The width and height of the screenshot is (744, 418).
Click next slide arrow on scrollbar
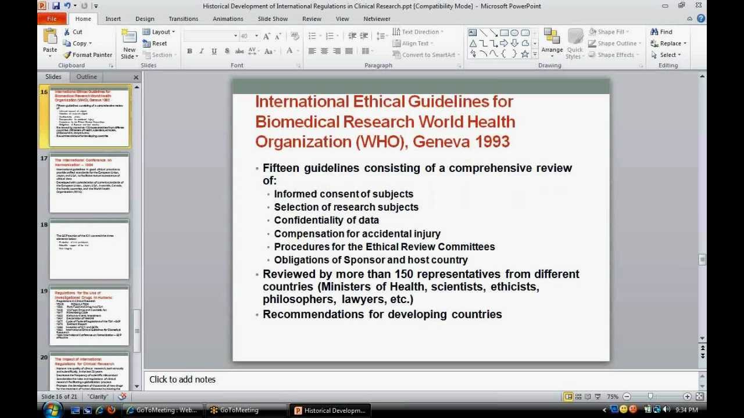pos(703,356)
